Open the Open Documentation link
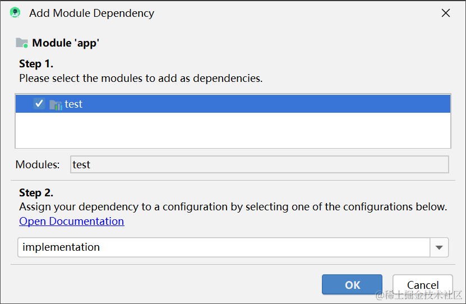 click(72, 221)
